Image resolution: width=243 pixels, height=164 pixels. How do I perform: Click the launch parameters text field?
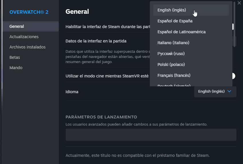(x=151, y=135)
